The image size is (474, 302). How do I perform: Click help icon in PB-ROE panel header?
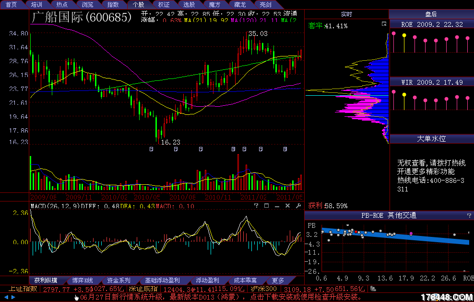pos(469,216)
